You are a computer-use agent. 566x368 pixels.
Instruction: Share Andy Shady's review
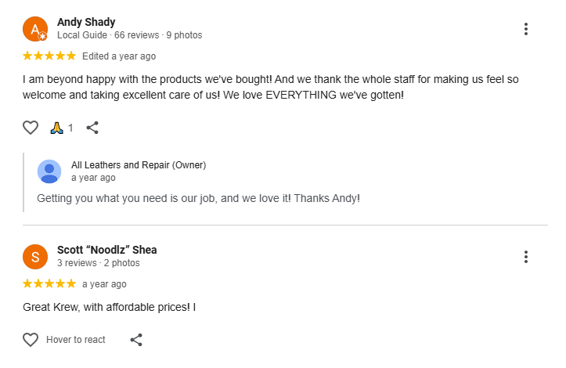pyautogui.click(x=92, y=128)
